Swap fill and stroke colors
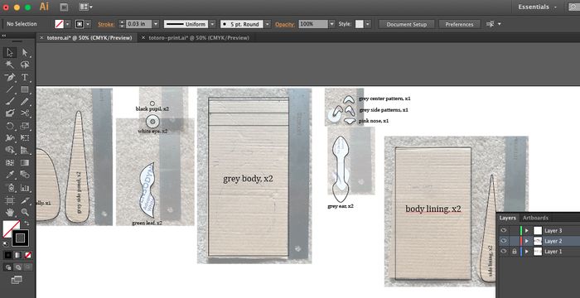The height and width of the screenshot is (298, 580). click(x=27, y=223)
